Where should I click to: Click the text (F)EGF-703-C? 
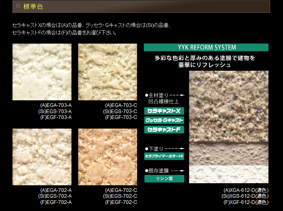(x=121, y=117)
